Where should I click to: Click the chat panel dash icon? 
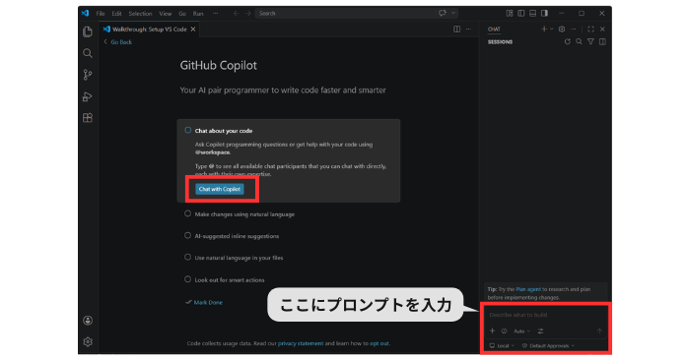point(574,29)
